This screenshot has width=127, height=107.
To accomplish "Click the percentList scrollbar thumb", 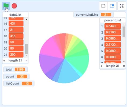I will [x=124, y=32].
